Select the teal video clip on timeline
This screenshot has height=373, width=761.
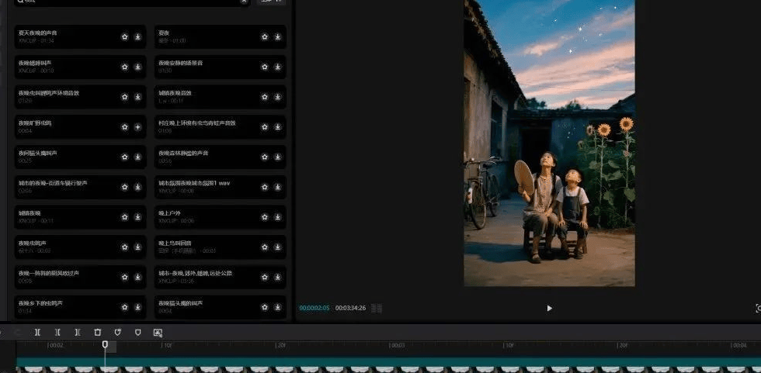(388, 361)
